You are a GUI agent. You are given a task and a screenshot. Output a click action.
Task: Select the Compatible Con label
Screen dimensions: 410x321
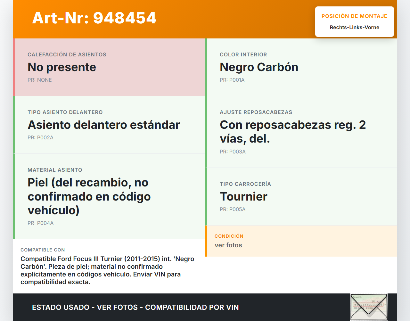click(x=43, y=250)
